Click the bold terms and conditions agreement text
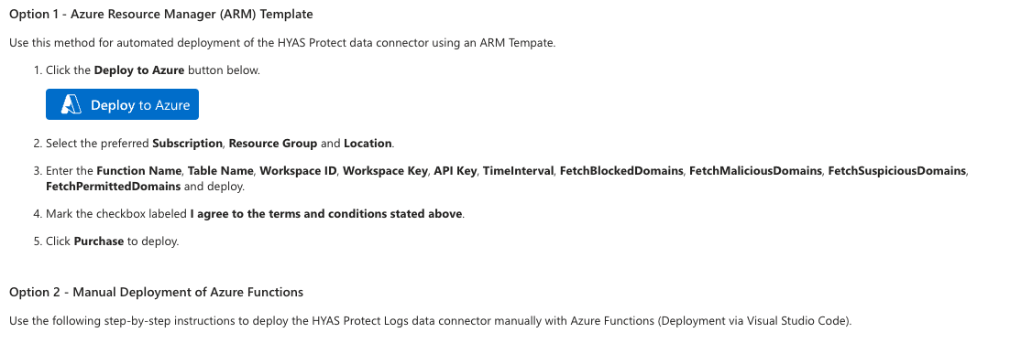 (x=326, y=214)
